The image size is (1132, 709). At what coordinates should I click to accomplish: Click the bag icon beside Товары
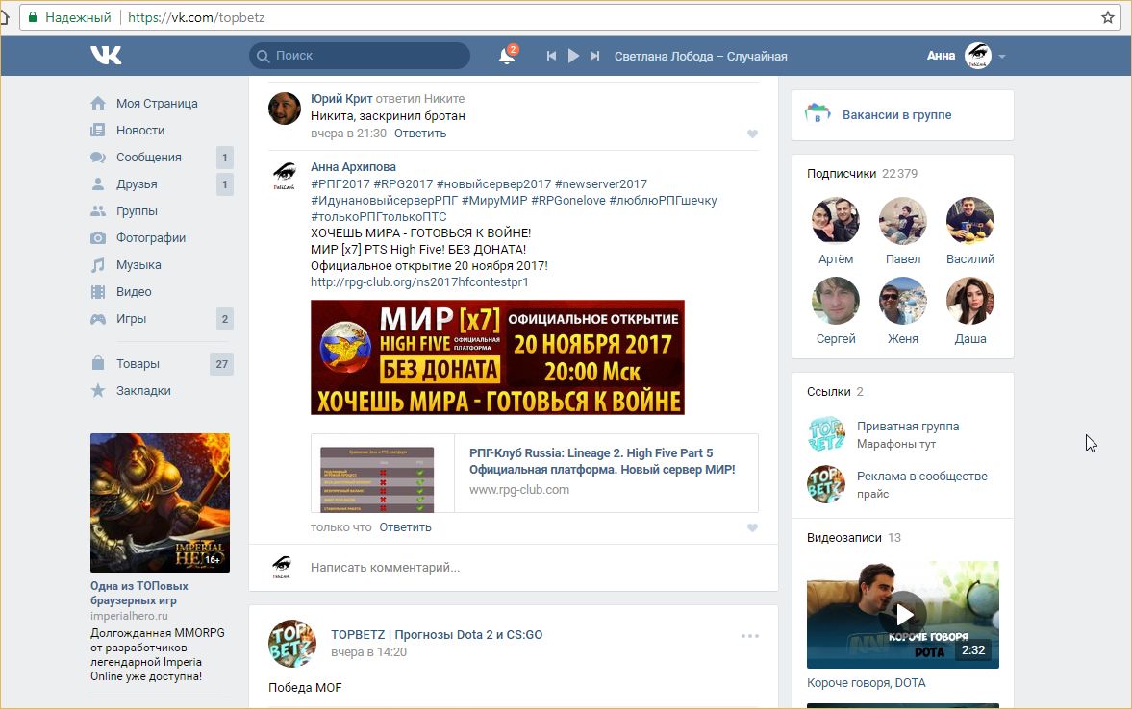[x=98, y=363]
